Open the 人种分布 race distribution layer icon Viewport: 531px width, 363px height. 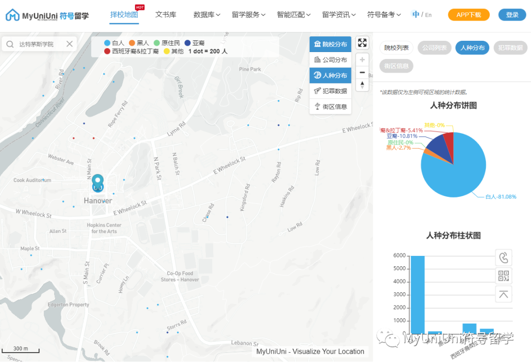330,75
